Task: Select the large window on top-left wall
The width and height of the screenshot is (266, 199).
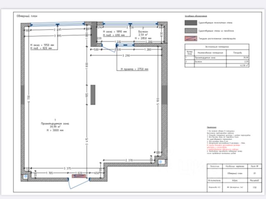Action: coord(58,24)
